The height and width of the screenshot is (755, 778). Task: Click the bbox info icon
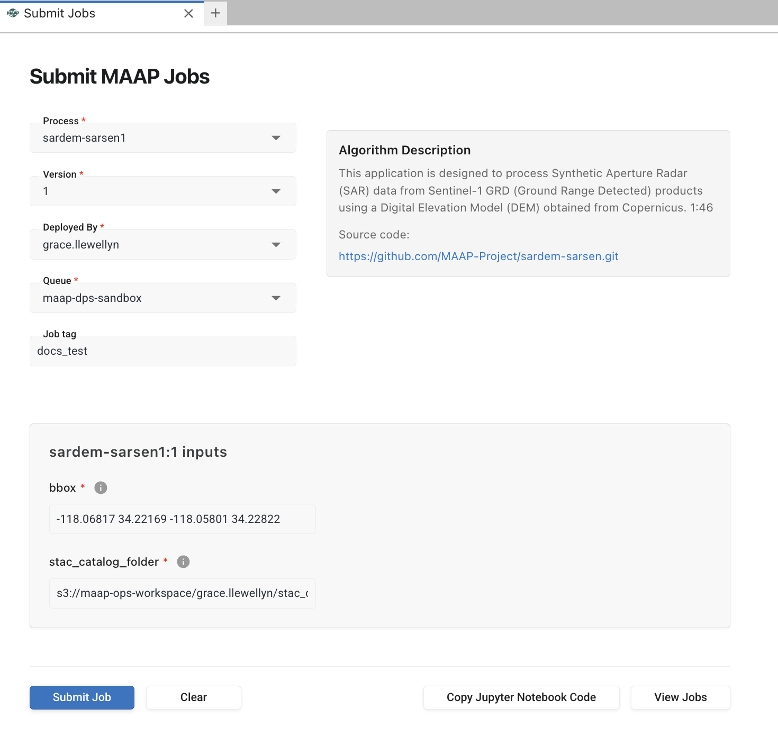pos(101,487)
